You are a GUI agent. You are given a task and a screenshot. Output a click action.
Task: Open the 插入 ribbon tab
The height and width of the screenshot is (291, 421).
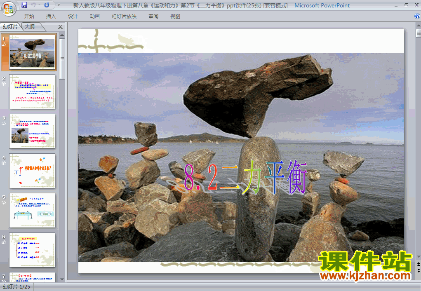coord(51,16)
